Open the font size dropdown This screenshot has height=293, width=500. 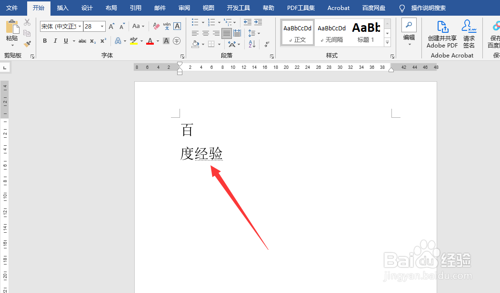(x=102, y=27)
